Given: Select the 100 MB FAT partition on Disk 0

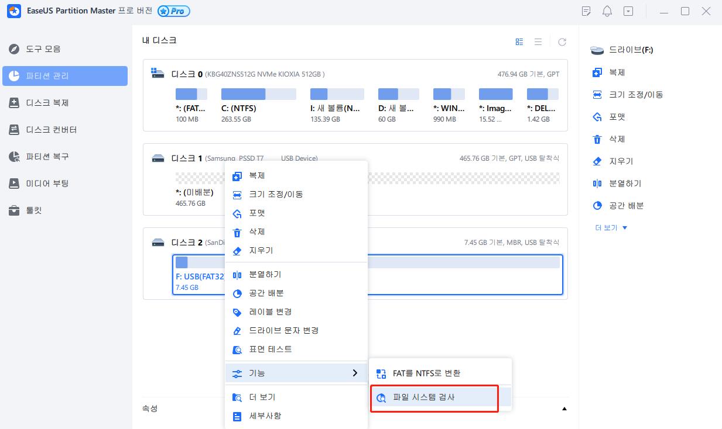Looking at the screenshot, I should pyautogui.click(x=191, y=105).
